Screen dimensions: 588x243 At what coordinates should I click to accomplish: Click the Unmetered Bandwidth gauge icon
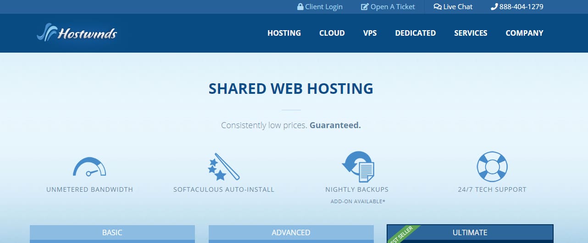pos(89,167)
